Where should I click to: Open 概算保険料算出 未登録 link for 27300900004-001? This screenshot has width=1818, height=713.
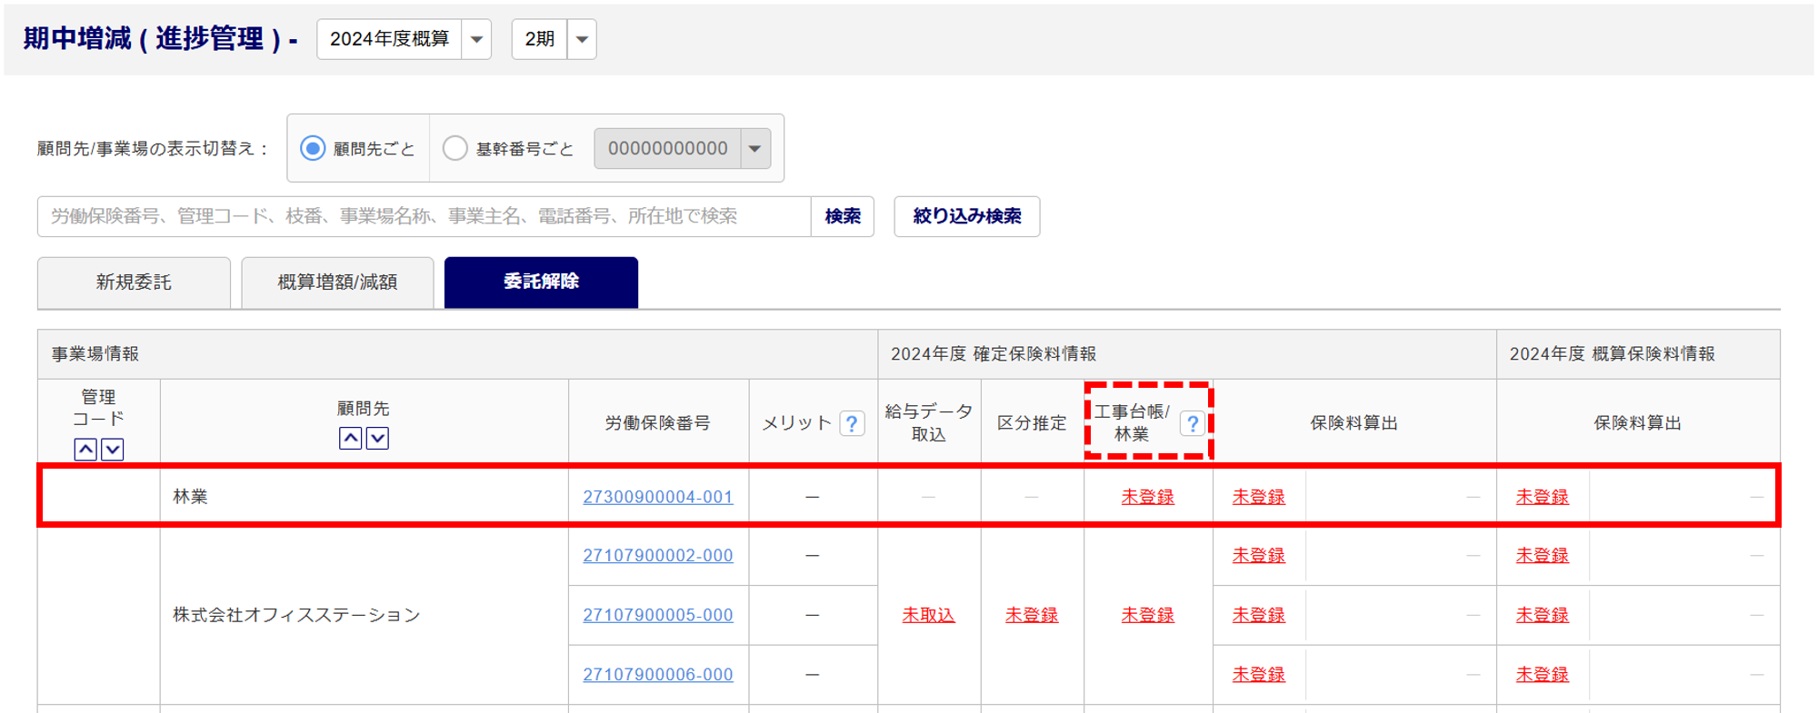(1543, 497)
